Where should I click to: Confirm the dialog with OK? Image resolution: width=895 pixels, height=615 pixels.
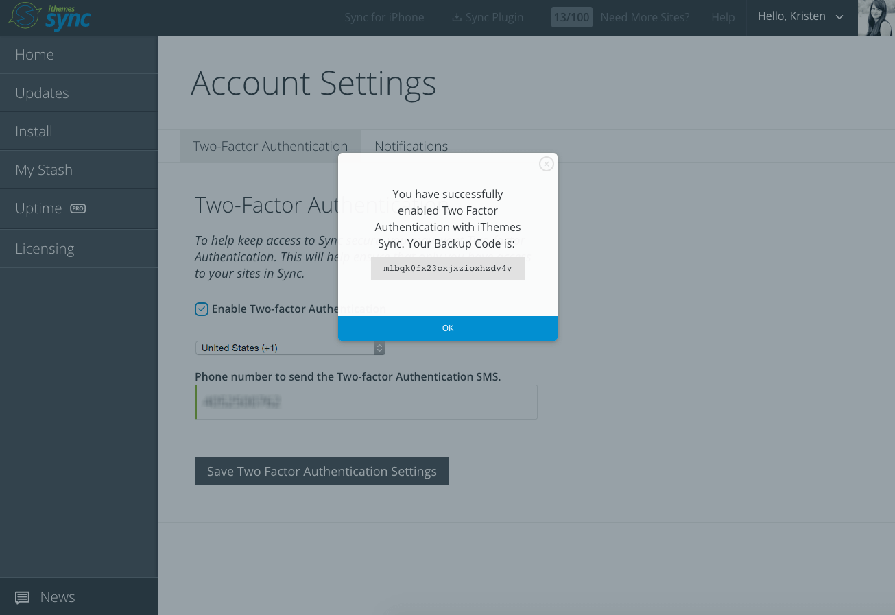[448, 328]
